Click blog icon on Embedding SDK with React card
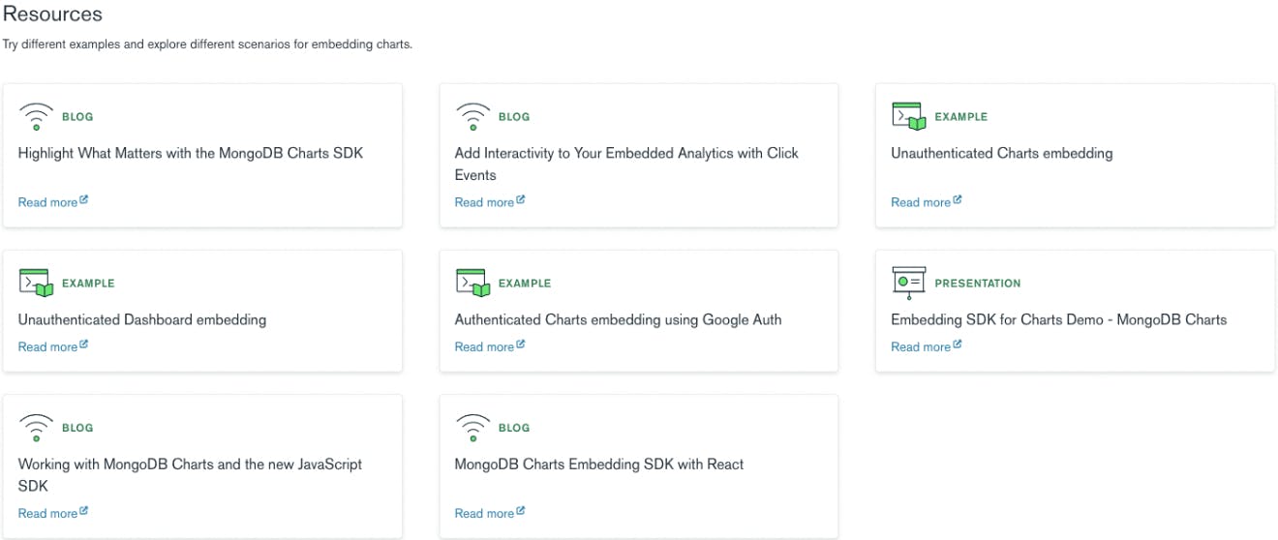 point(472,427)
